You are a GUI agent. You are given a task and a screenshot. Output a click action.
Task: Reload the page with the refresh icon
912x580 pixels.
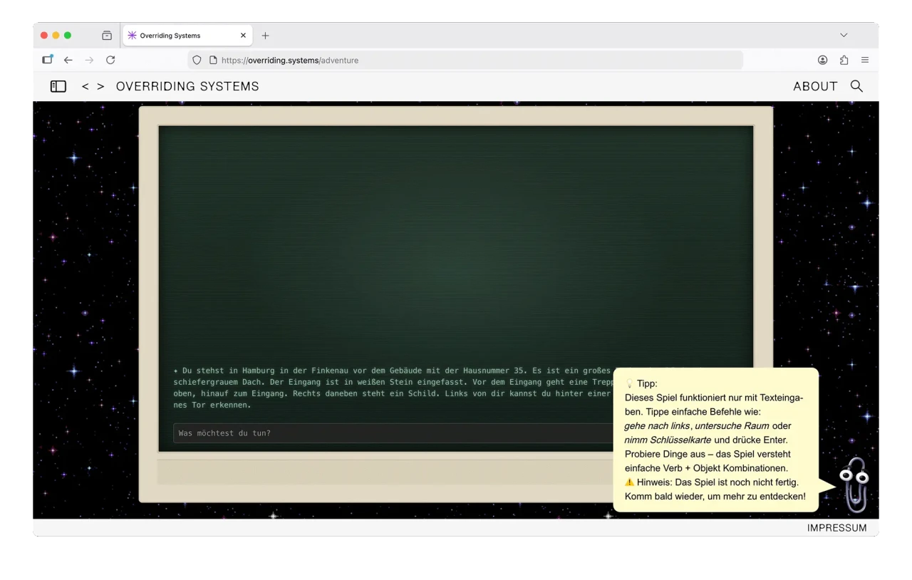[x=110, y=60]
